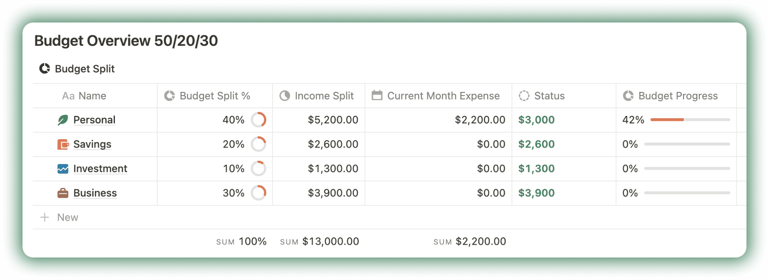The image size is (769, 280).
Task: Click the pie icon in Budget Progress header
Action: click(629, 96)
